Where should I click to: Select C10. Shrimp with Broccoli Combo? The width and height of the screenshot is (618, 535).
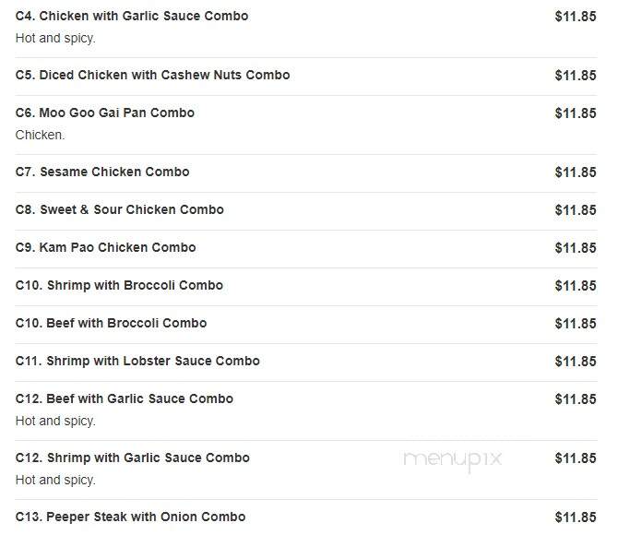click(x=119, y=285)
